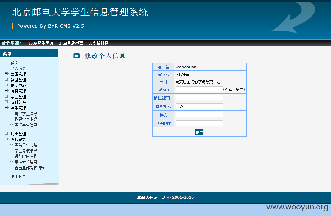Screen dimensions: 331x216
Task: Click the arrow icon beside 修改个人信息
Action: pos(77,56)
